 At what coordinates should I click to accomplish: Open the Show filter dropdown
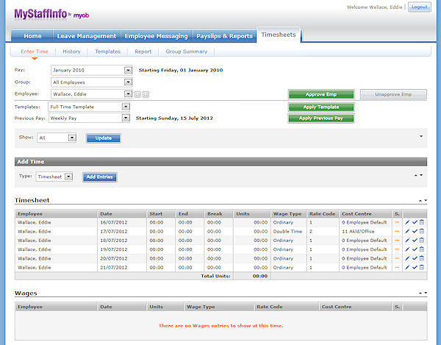(72, 138)
